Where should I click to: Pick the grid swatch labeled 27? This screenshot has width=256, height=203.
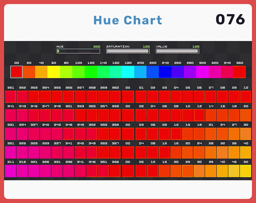[x=234, y=134]
